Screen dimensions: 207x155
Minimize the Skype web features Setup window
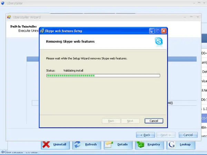(x=152, y=31)
